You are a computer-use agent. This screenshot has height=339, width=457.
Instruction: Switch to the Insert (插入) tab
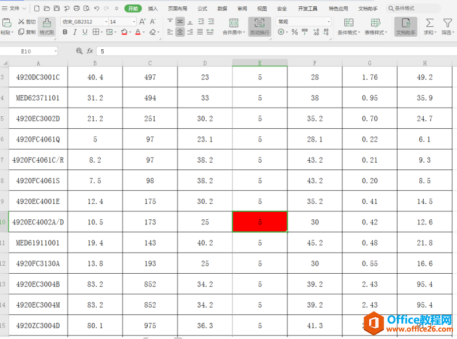pos(153,9)
